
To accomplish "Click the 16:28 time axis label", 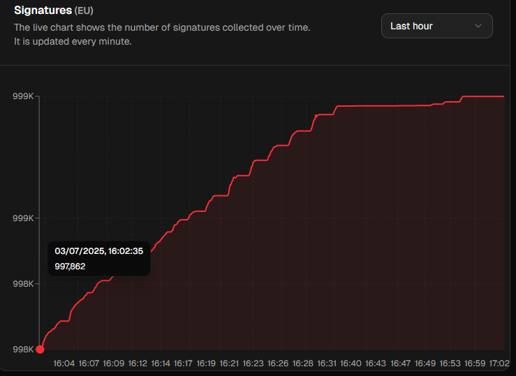I will click(303, 363).
